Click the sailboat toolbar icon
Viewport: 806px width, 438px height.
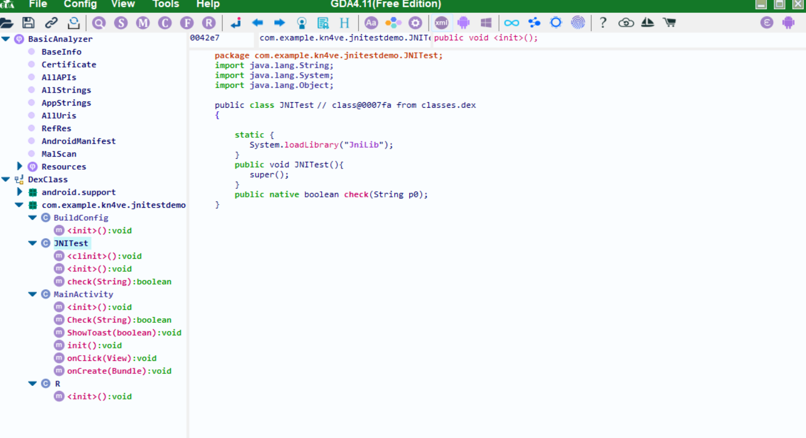[x=648, y=23]
